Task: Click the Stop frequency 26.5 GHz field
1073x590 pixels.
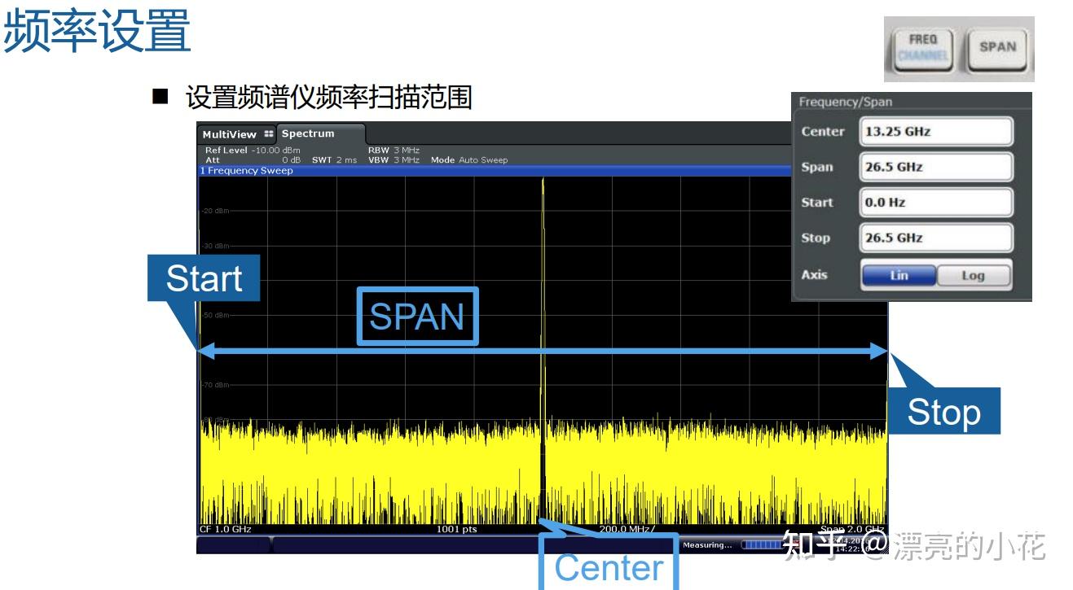Action: point(935,238)
